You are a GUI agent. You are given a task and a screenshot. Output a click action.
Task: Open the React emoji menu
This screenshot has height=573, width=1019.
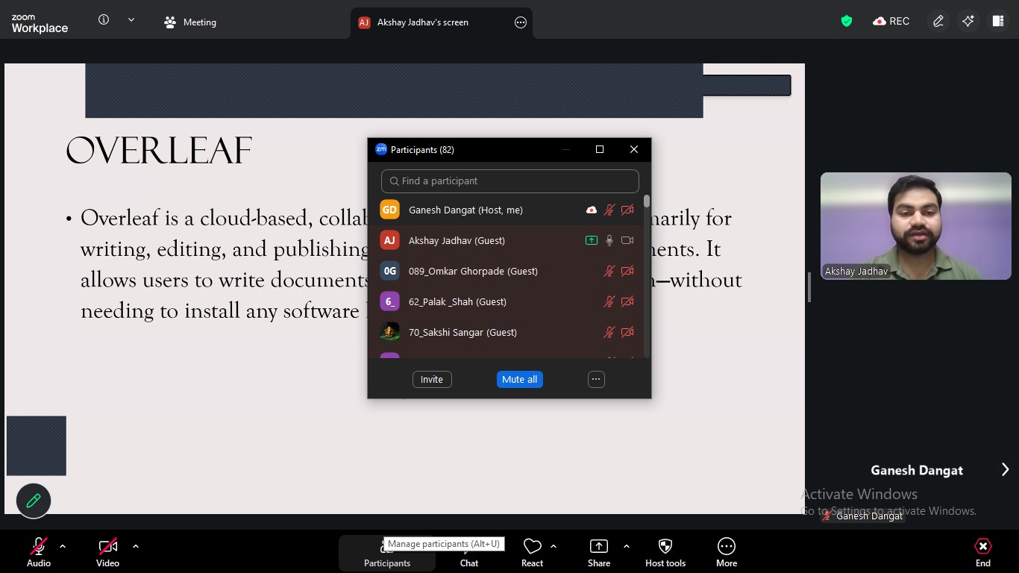coord(532,553)
